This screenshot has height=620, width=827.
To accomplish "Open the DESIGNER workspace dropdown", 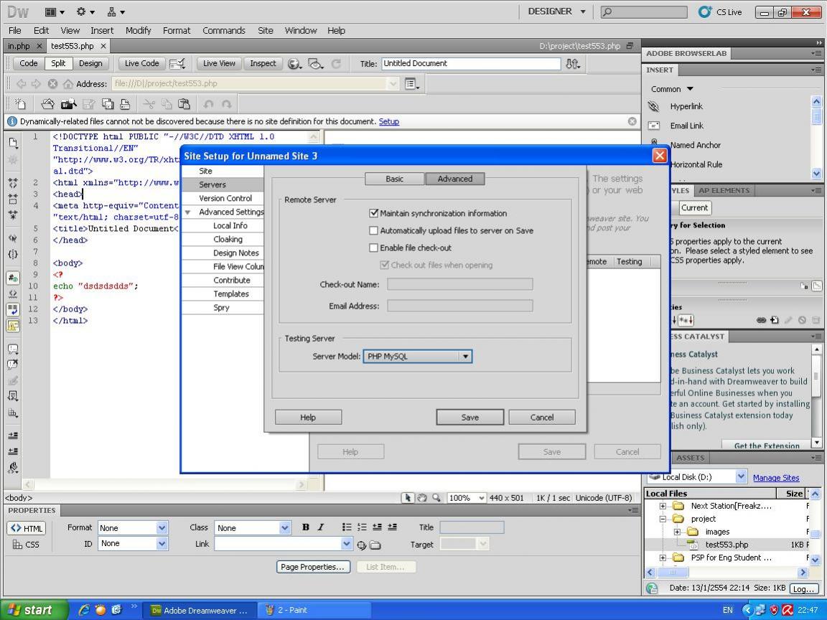I will point(556,11).
